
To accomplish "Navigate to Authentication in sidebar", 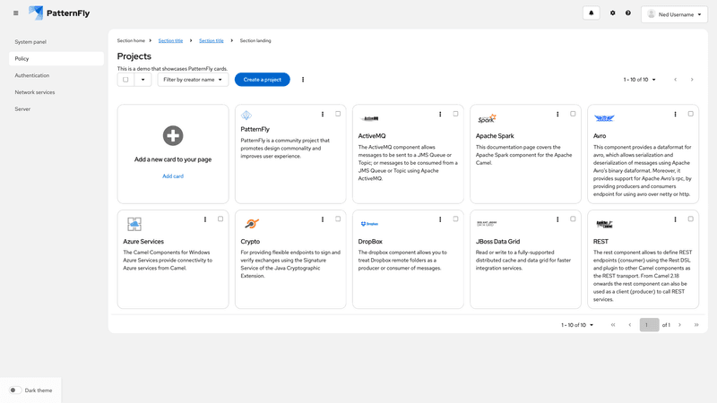I will [32, 75].
